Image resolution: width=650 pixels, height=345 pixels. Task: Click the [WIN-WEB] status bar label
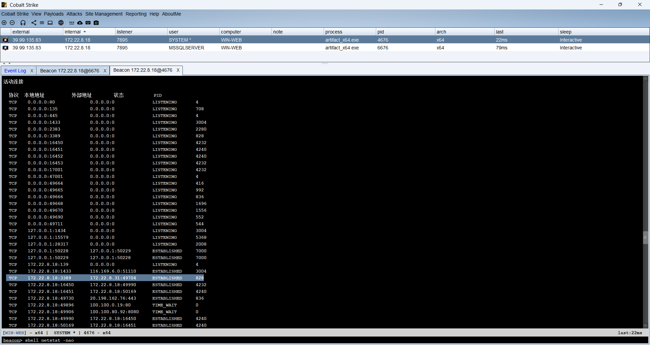pos(15,333)
